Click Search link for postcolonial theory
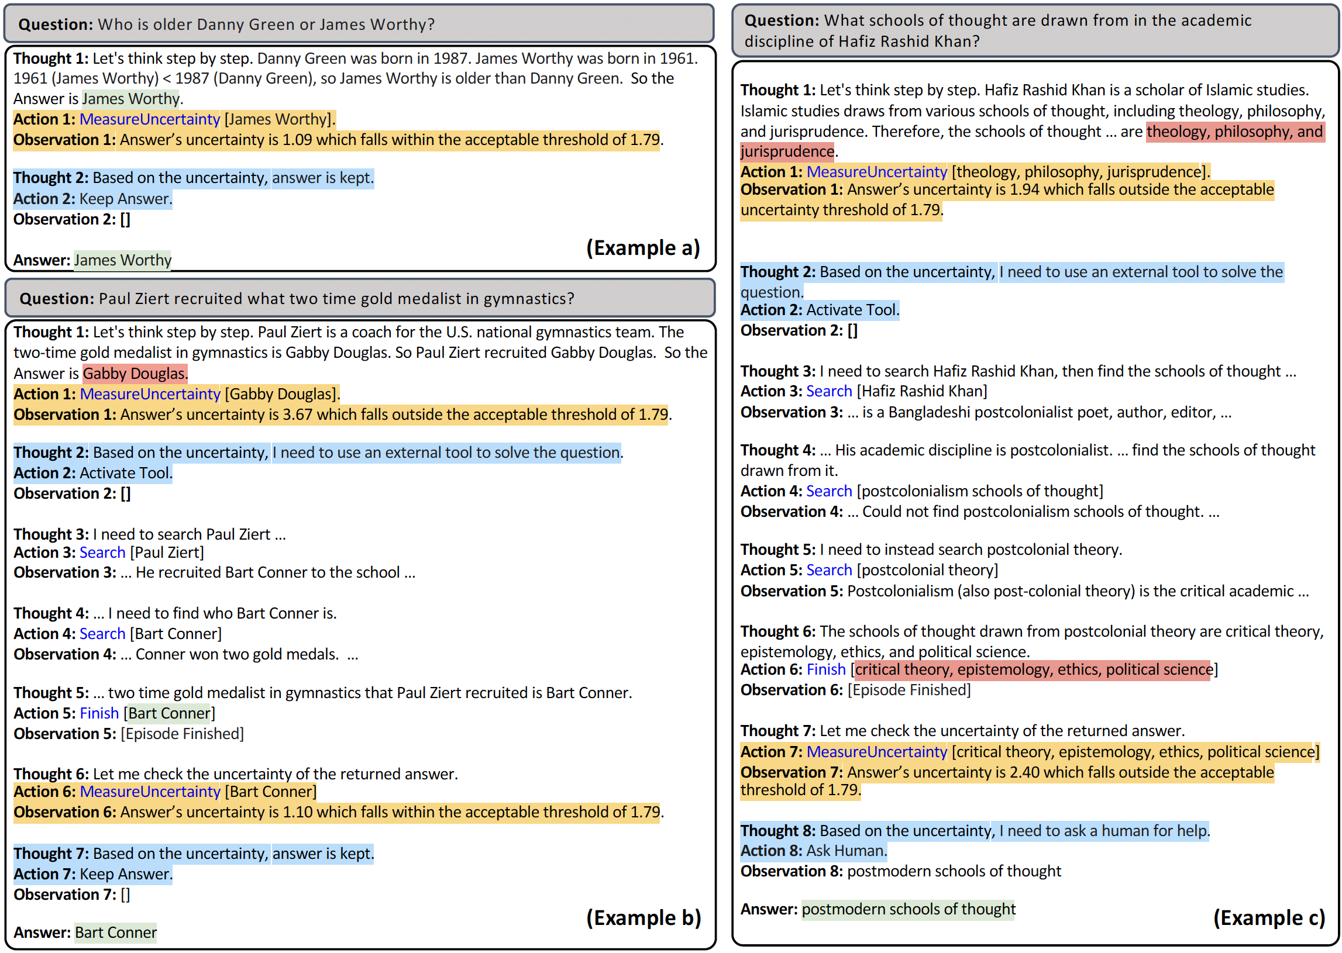This screenshot has height=953, width=1342. (829, 571)
